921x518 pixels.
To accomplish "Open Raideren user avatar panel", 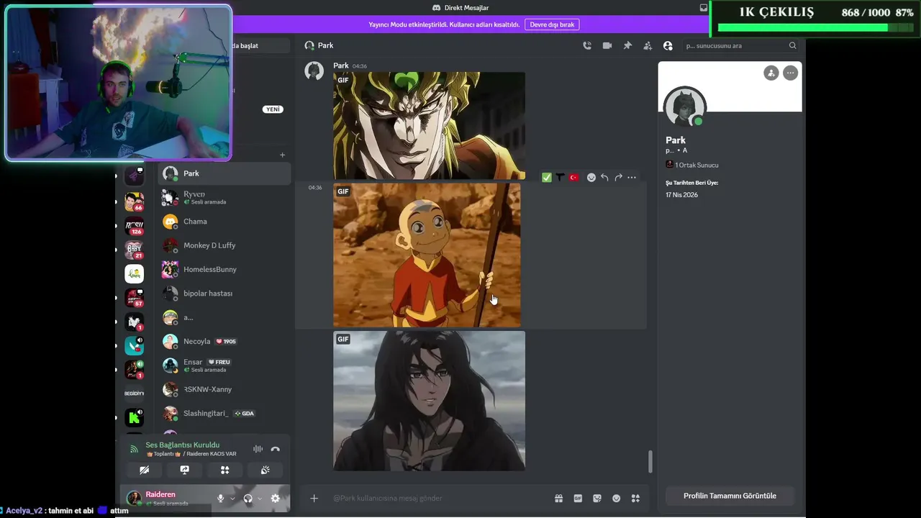I will pyautogui.click(x=134, y=498).
